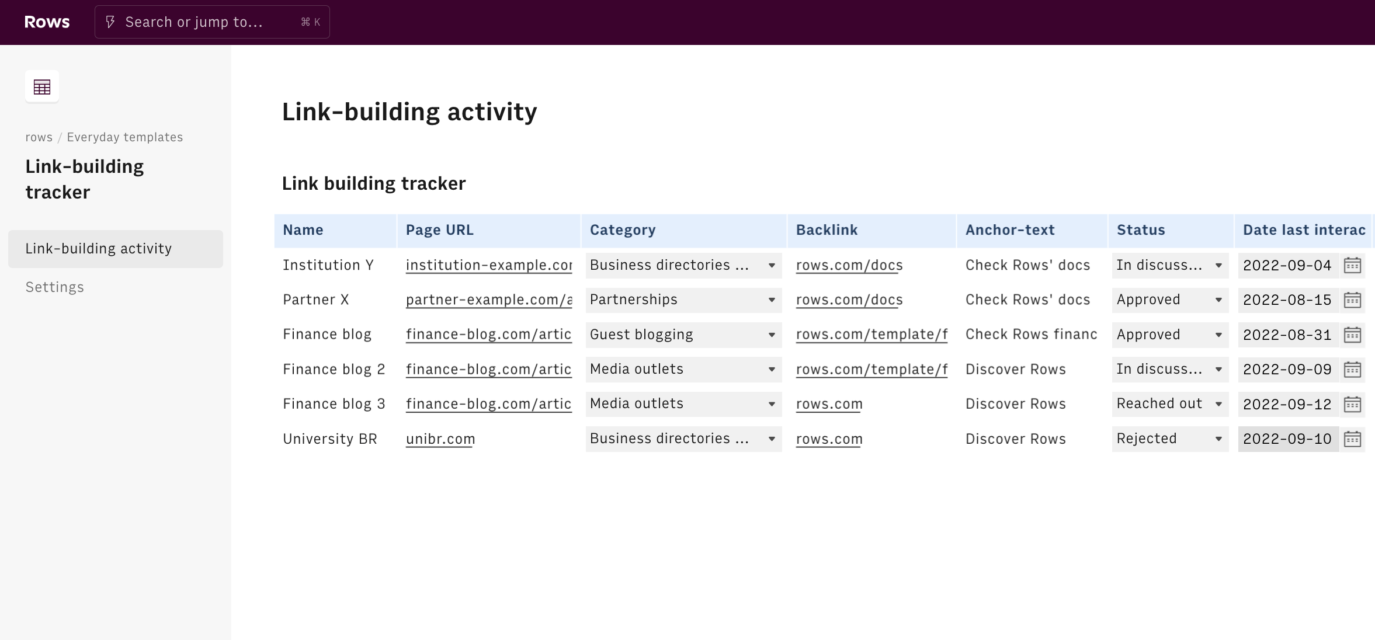1375x640 pixels.
Task: Open the unibr.com link
Action: 440,439
